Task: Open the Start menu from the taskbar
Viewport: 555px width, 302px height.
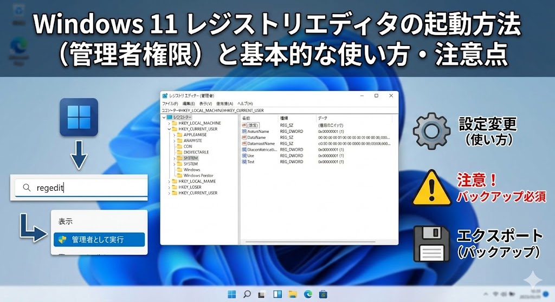Action: (x=232, y=294)
